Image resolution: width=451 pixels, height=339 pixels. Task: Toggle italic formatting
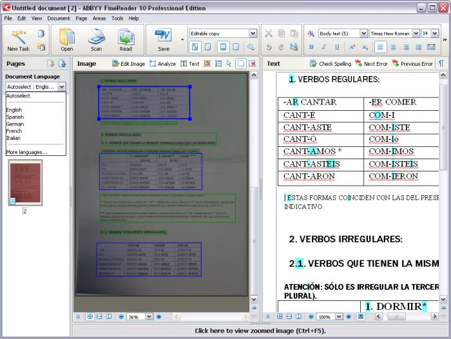(x=324, y=47)
